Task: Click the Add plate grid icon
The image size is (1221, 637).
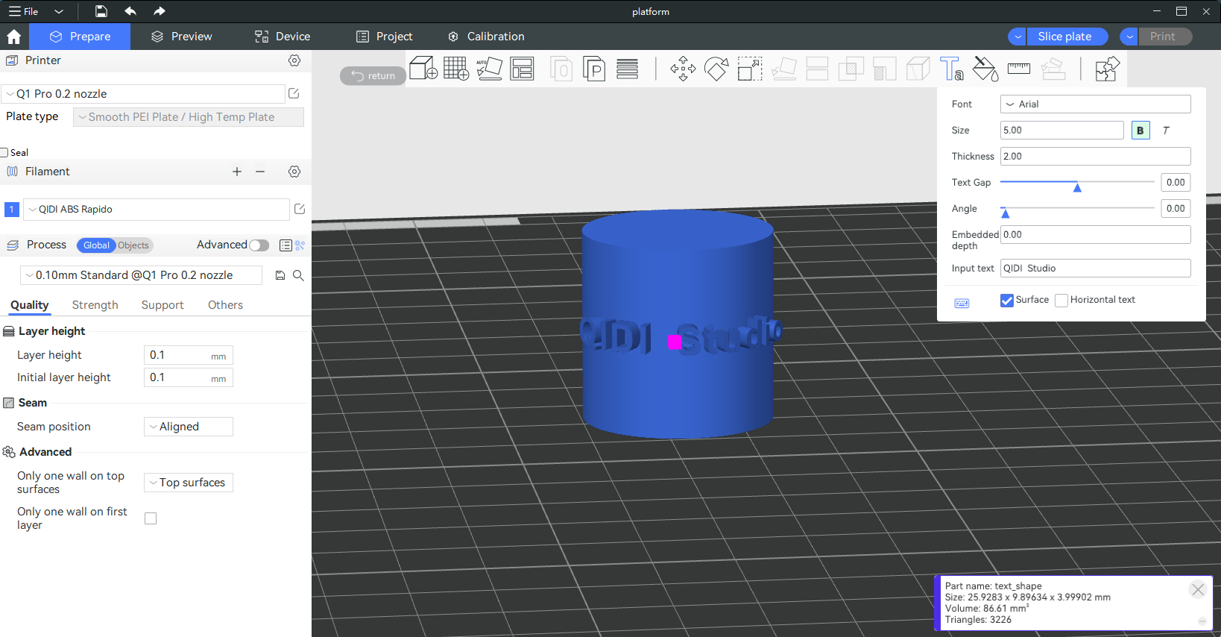Action: pos(455,69)
